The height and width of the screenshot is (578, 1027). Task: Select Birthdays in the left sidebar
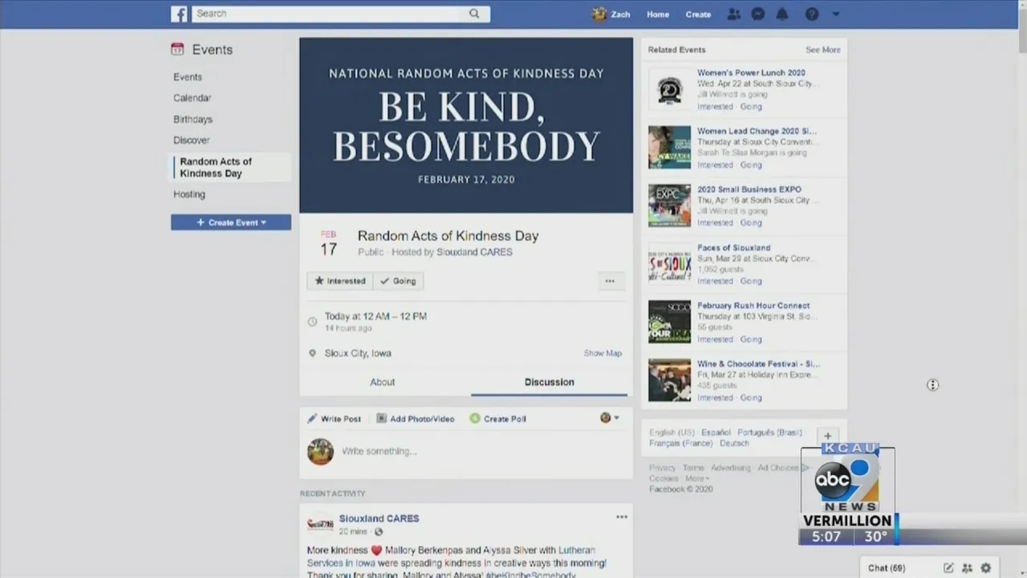pyautogui.click(x=193, y=119)
